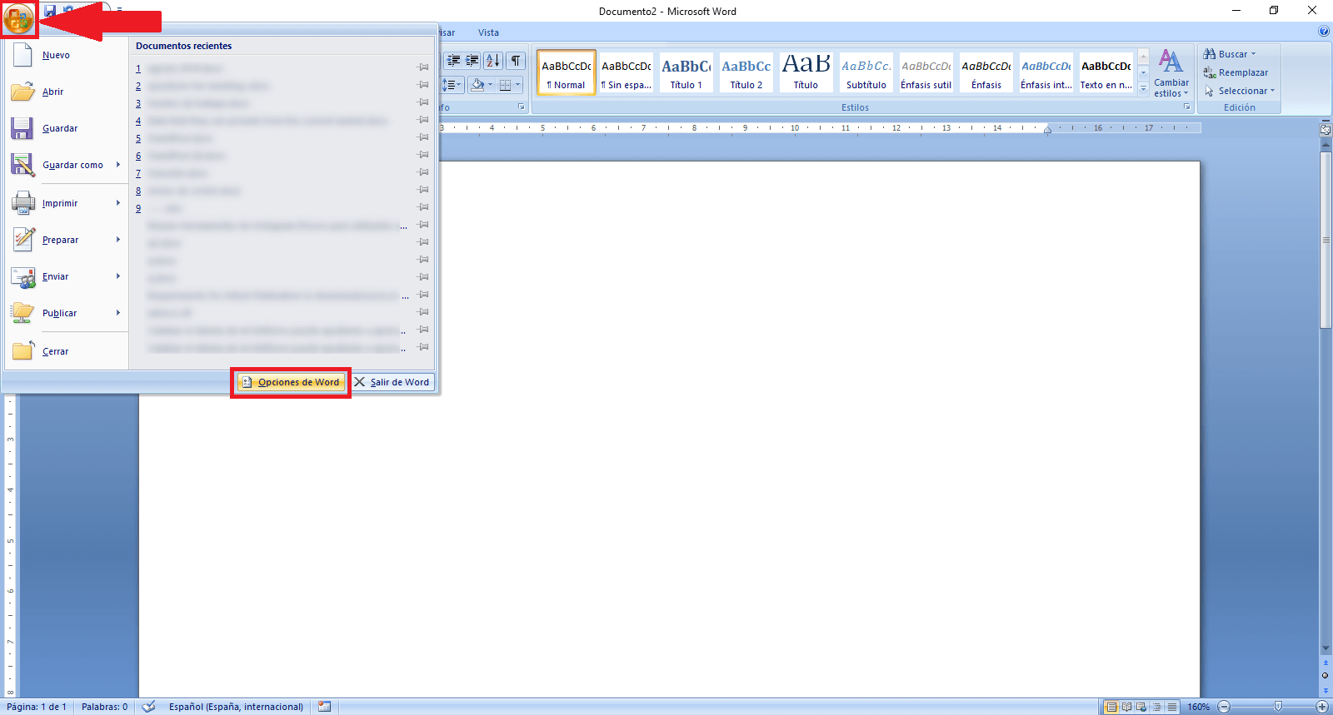Open the Cambiar estilos dropdown
The width and height of the screenshot is (1333, 715).
click(x=1171, y=73)
